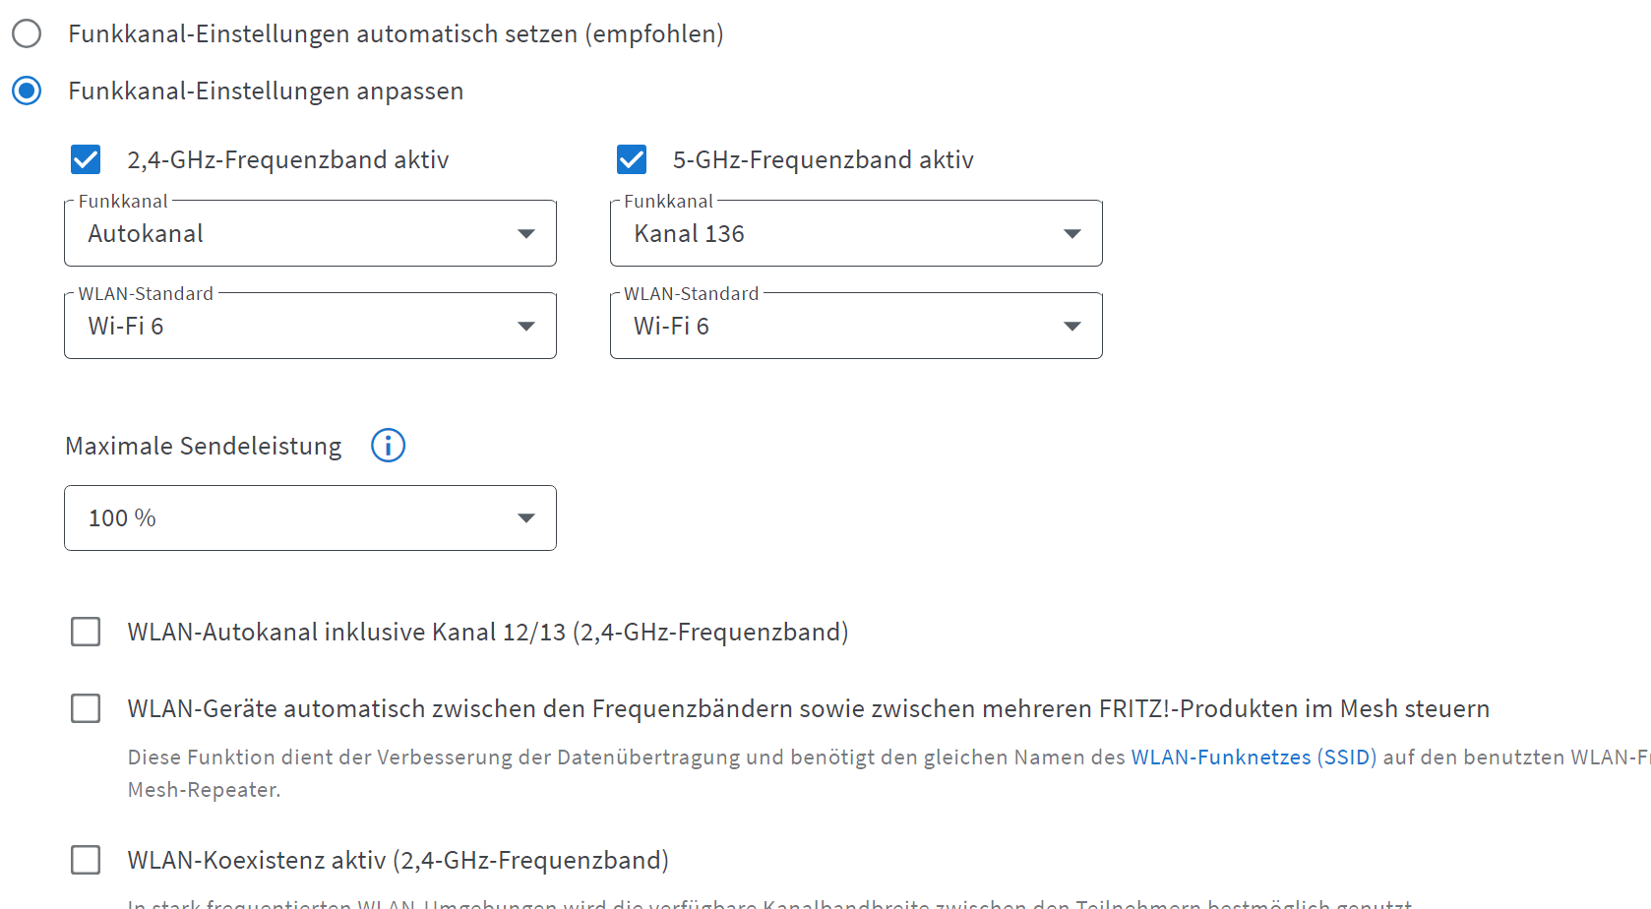Open the 5-GHz WLAN-Standard Wi-Fi 6 dropdown
This screenshot has height=909, width=1651.
(x=856, y=326)
